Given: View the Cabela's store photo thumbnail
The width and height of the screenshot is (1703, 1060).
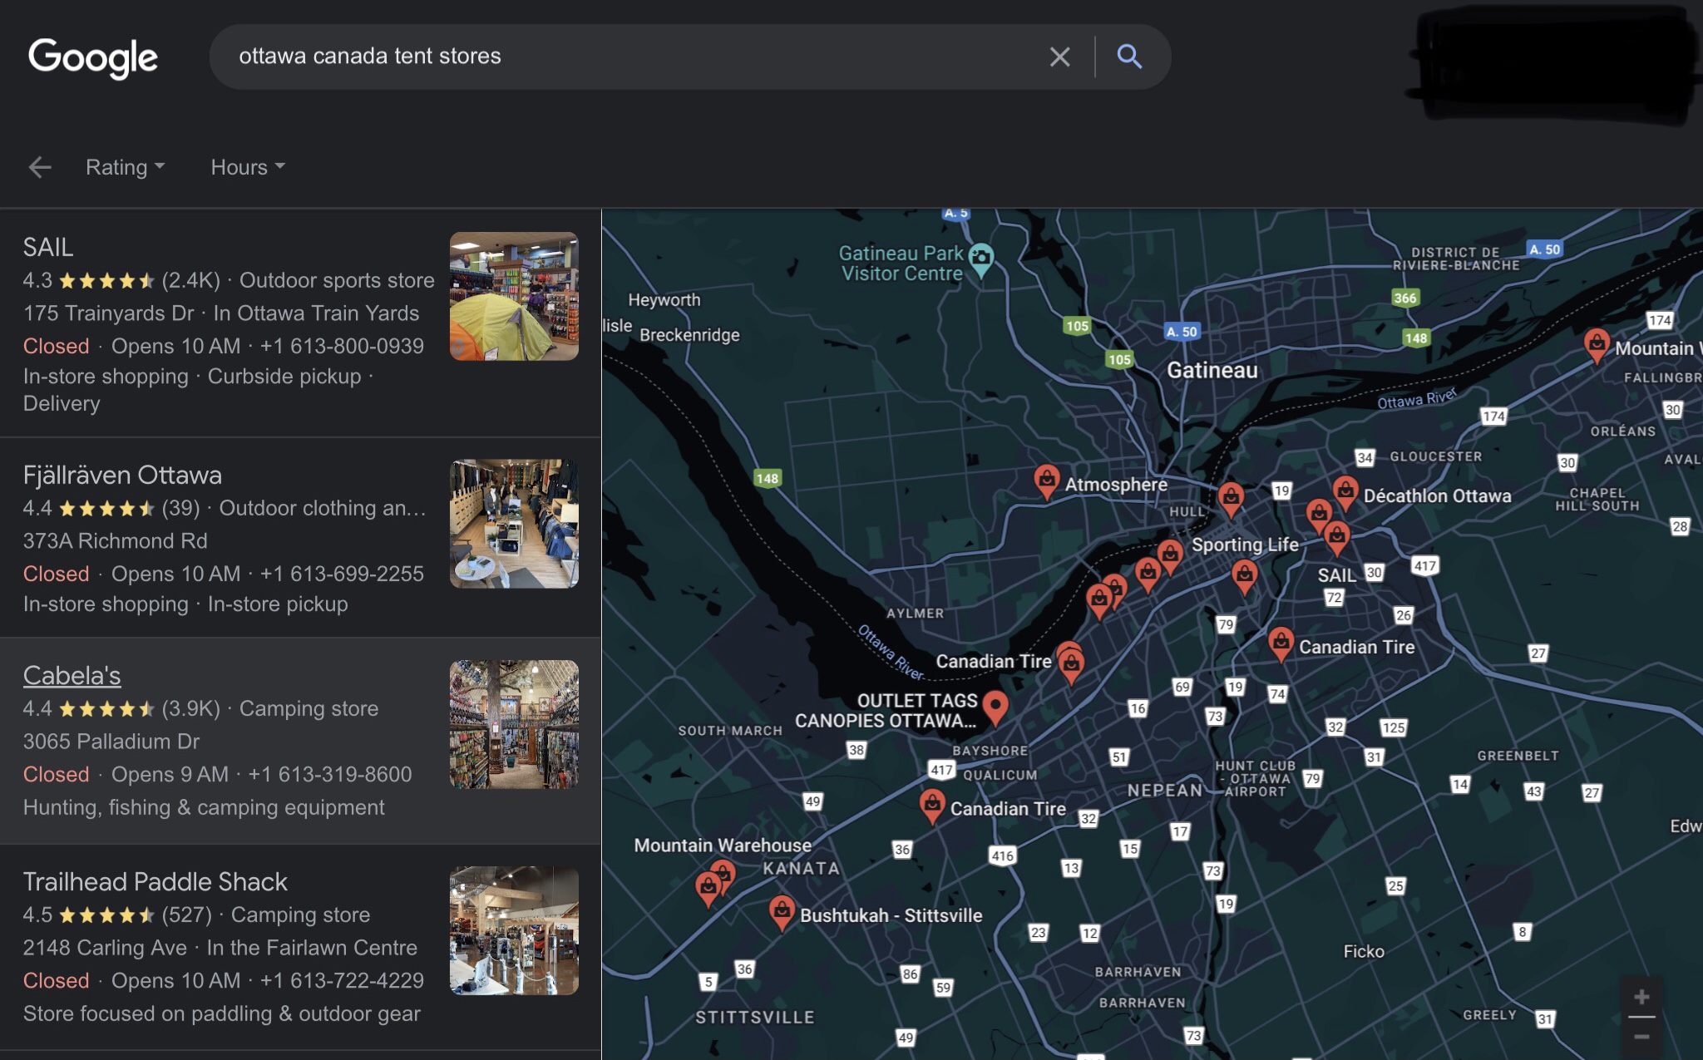Looking at the screenshot, I should [514, 724].
